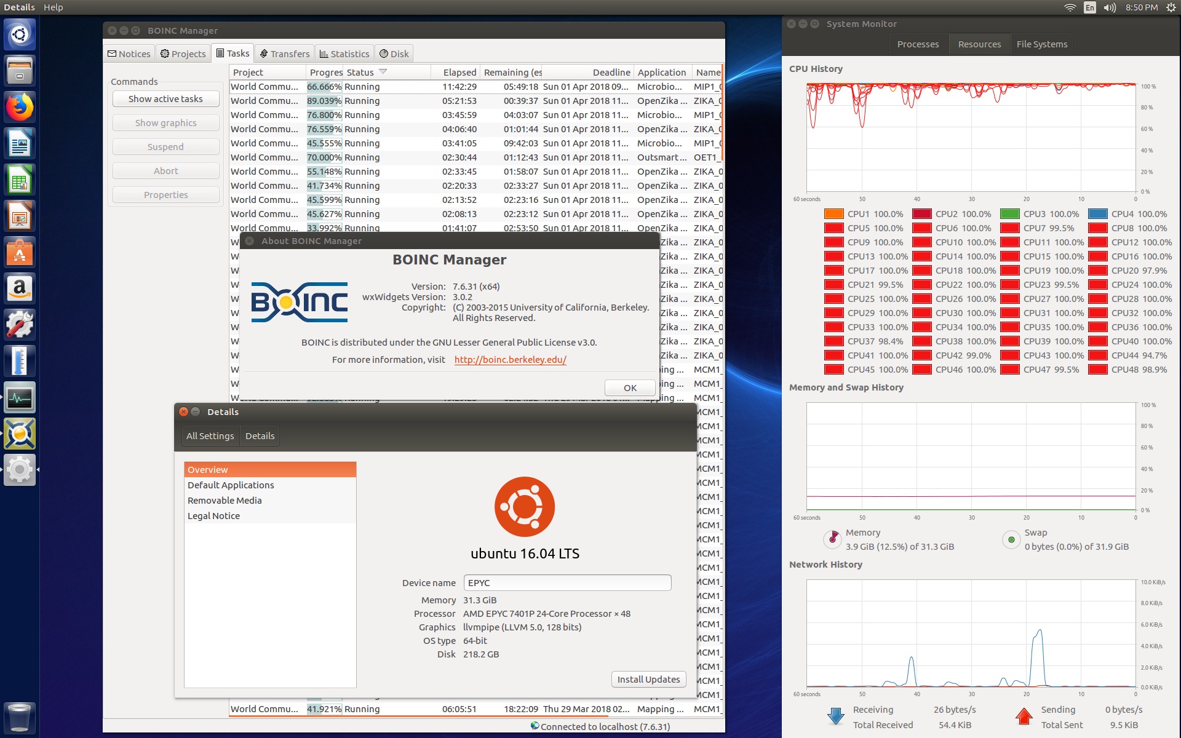Open the Details menu in top bar

pyautogui.click(x=20, y=7)
